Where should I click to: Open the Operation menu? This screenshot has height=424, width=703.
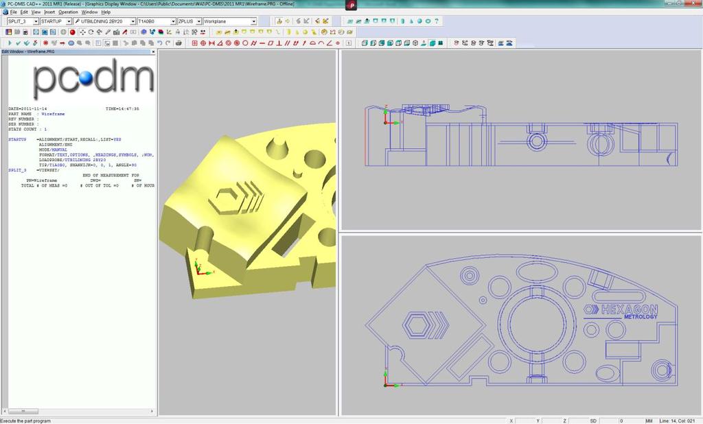pos(68,12)
